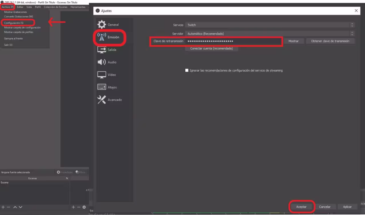This screenshot has height=215, width=365.
Task: Click Mostrar to reveal the stream key
Action: pos(293,41)
